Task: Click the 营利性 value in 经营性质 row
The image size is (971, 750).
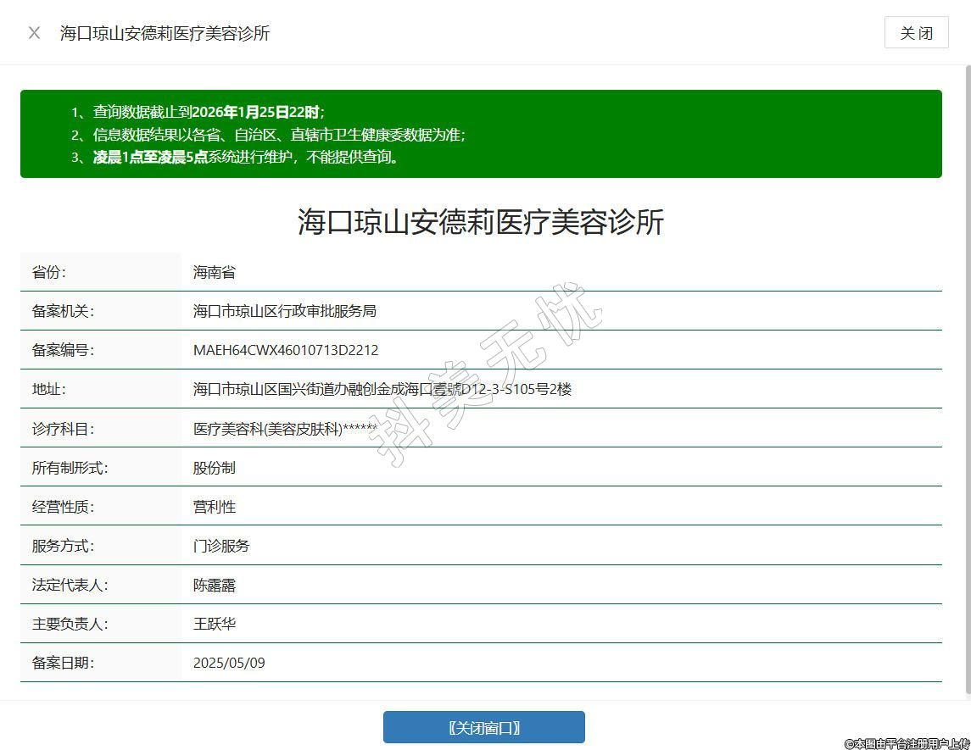Action: [215, 507]
